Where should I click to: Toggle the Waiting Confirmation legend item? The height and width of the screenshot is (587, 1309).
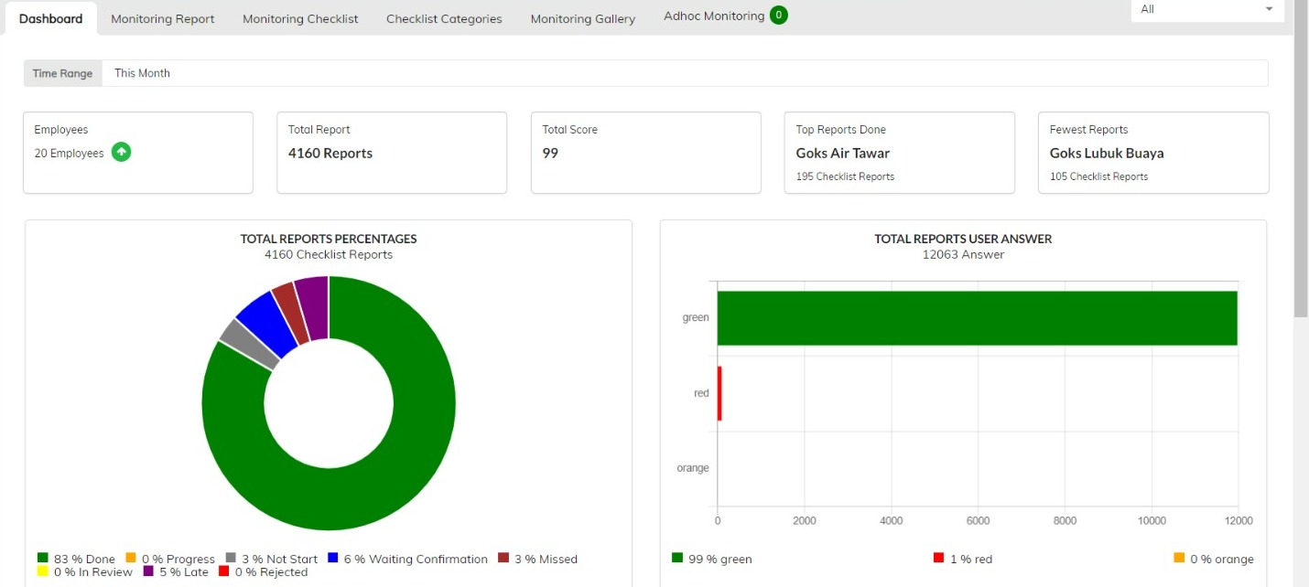pos(407,559)
